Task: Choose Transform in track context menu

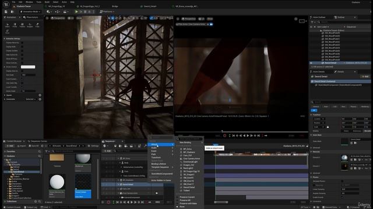Action: point(156,157)
